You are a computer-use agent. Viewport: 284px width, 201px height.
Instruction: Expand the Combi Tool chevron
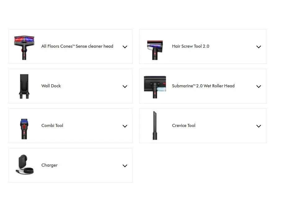pos(125,126)
